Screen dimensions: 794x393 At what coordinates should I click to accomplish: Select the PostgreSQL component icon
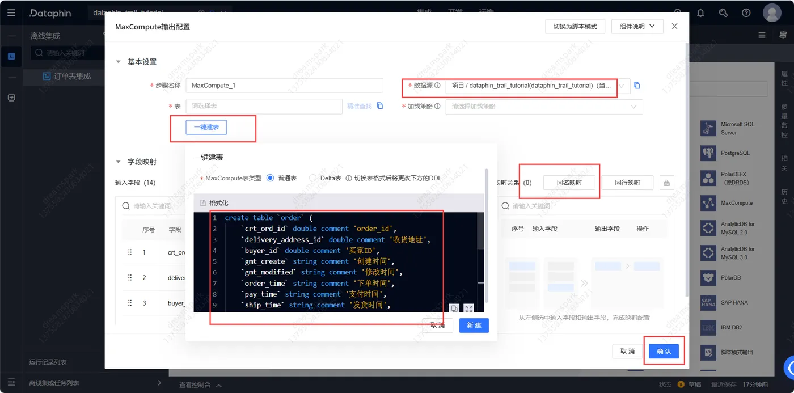(708, 153)
